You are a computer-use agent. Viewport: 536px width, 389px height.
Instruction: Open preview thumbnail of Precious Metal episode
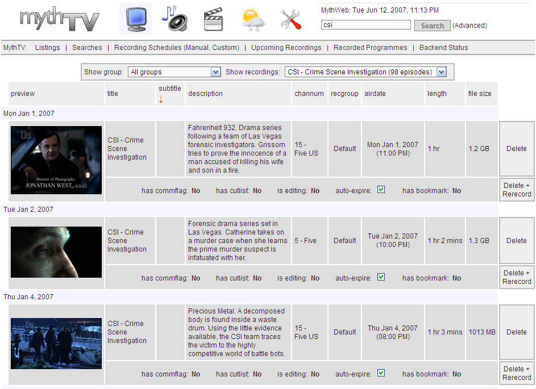pos(56,344)
